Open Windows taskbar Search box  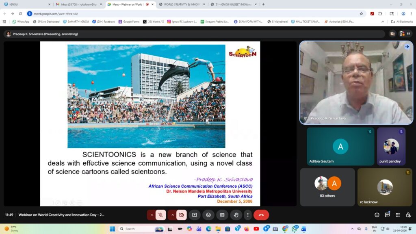coord(141,229)
